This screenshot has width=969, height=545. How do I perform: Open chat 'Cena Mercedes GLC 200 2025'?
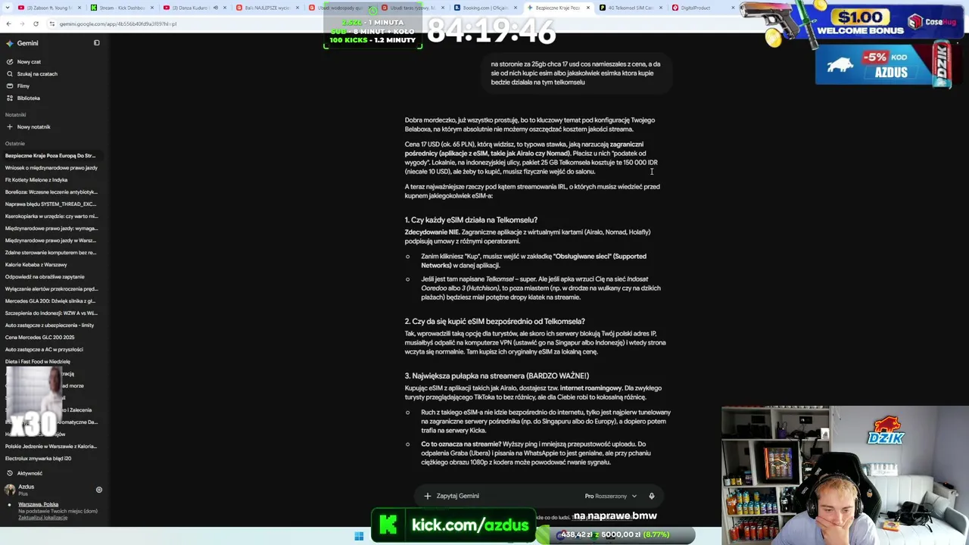39,338
